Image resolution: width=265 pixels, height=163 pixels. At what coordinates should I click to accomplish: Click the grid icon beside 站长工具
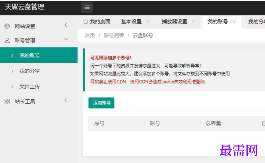click(7, 101)
